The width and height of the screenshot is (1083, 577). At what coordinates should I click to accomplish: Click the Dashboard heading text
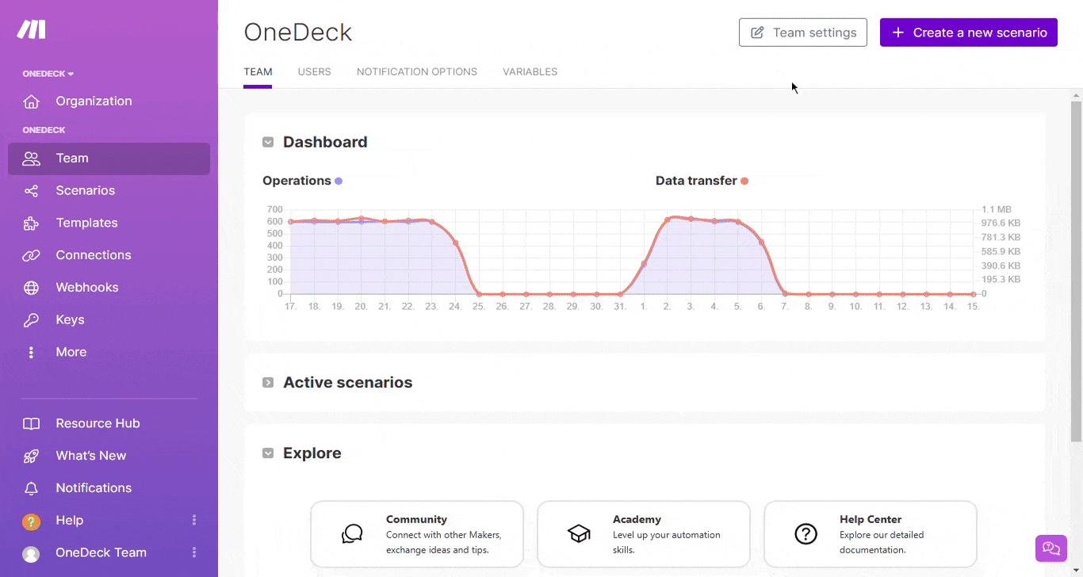point(325,143)
